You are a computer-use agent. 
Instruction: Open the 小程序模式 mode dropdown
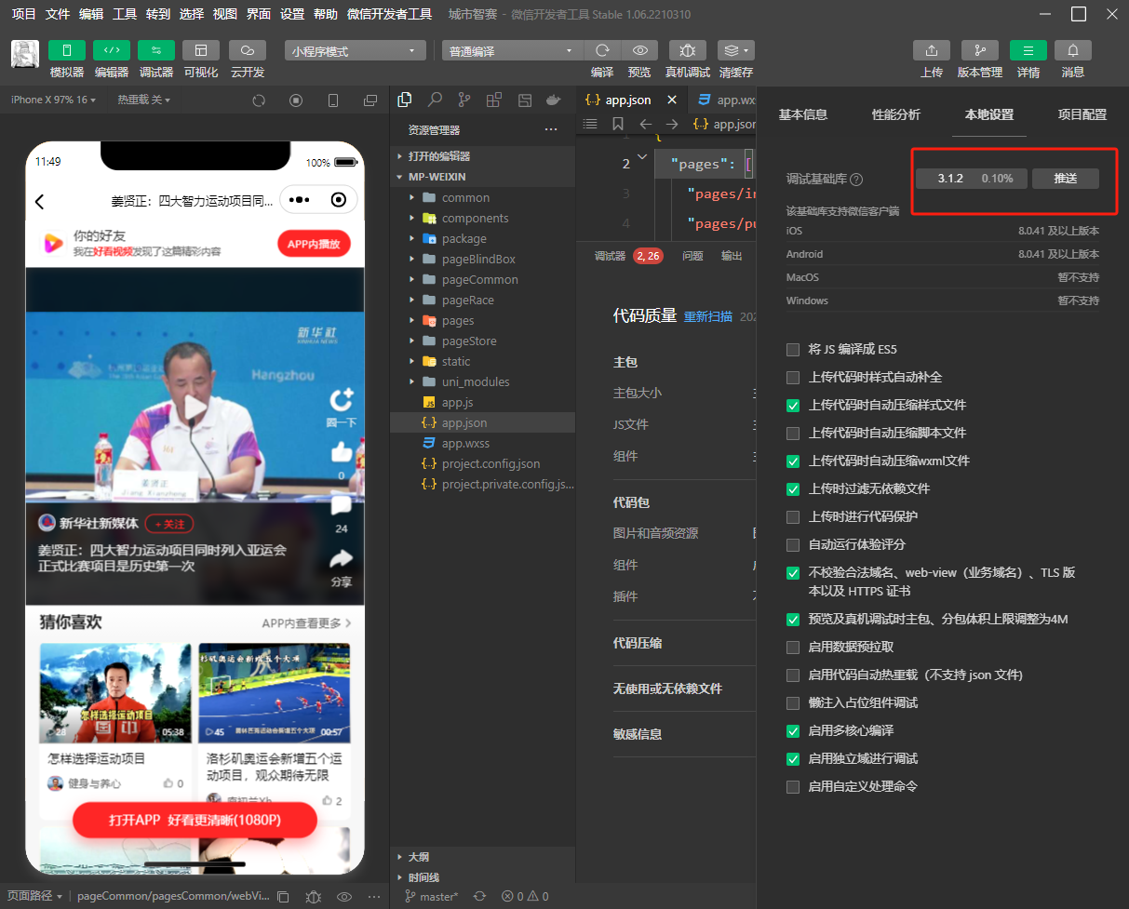pos(355,51)
